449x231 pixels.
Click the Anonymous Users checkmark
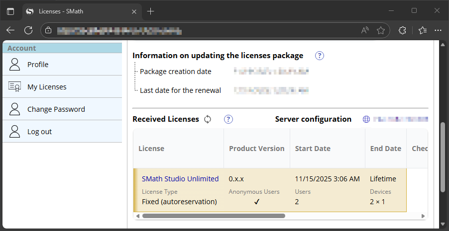point(256,202)
